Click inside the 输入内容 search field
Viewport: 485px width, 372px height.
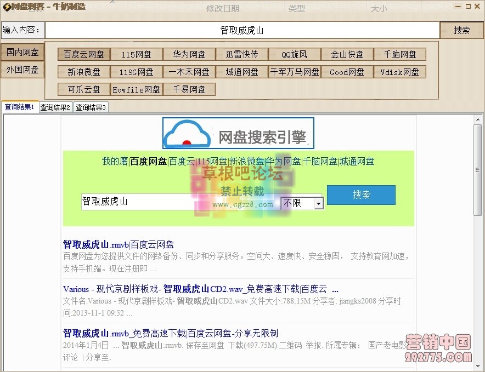241,30
